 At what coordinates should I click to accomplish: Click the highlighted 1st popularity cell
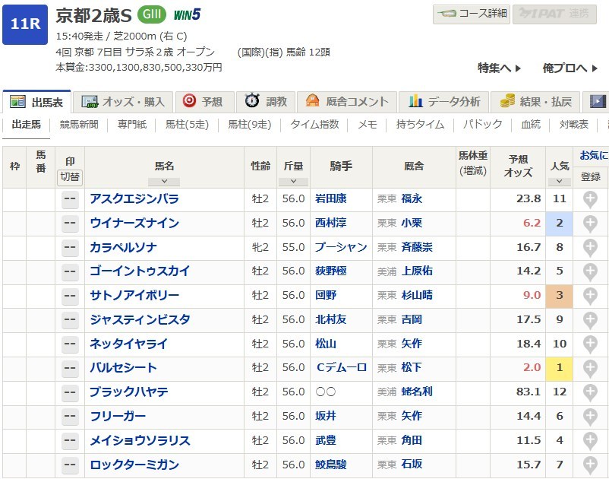(x=559, y=368)
